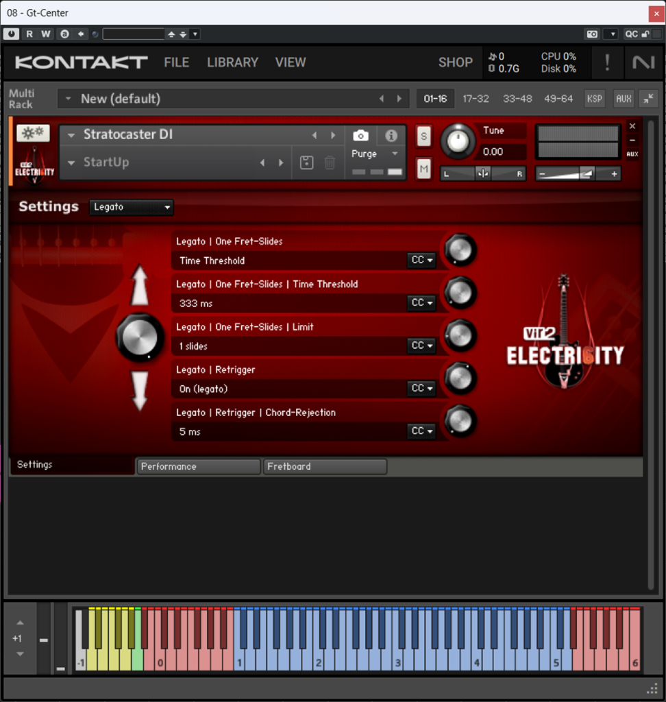Switch to the Performance tab
Viewport: 666px width, 702px height.
coord(199,466)
